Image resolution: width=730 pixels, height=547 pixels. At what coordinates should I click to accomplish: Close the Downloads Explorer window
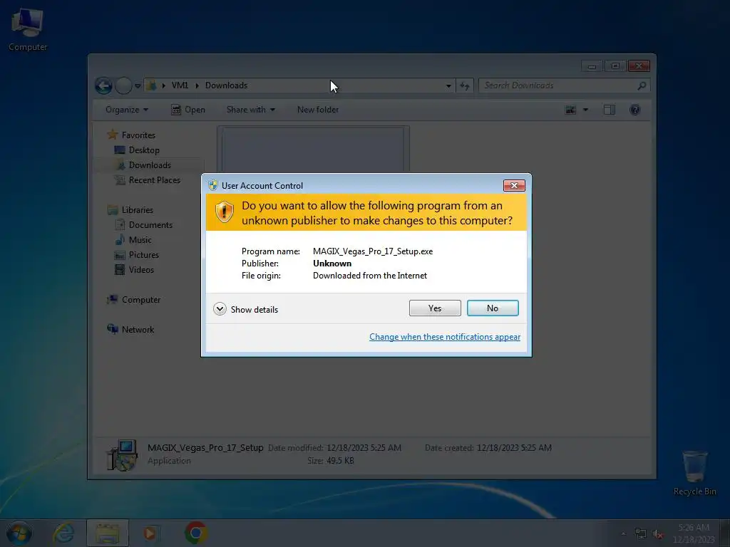(639, 66)
